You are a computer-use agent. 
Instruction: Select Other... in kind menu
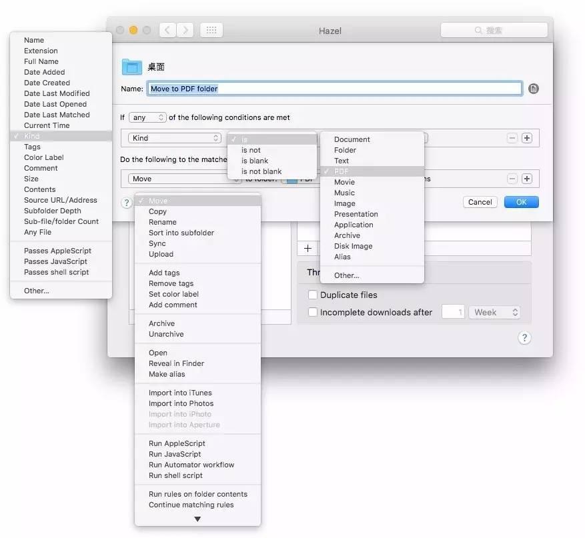coord(346,275)
